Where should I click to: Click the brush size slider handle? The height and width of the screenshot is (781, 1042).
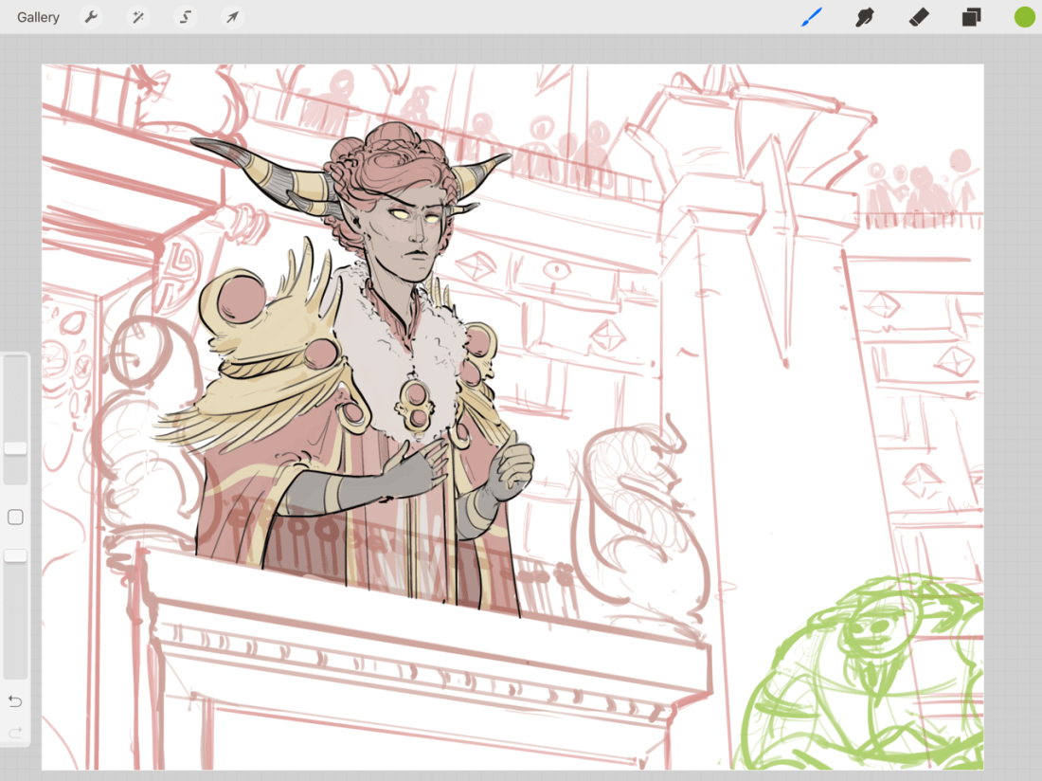tap(15, 448)
